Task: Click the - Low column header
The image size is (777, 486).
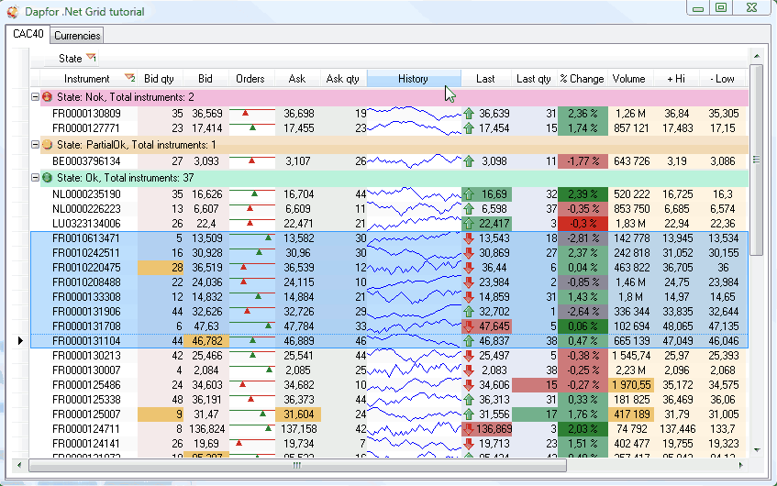Action: 723,79
